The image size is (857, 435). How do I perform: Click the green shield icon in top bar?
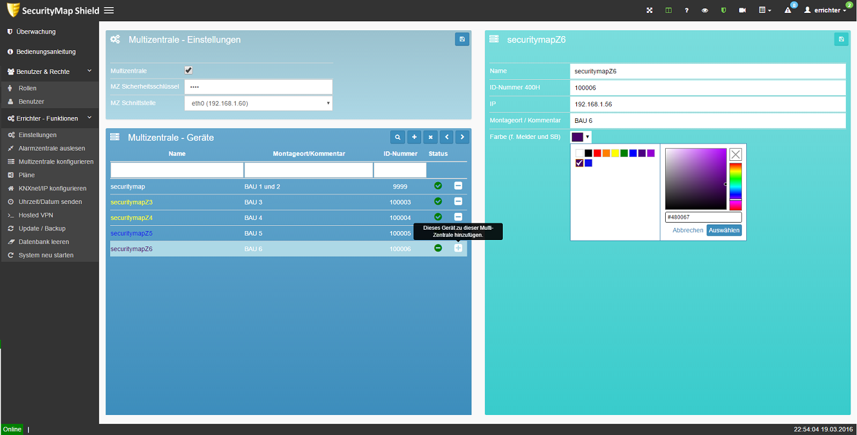tap(724, 10)
